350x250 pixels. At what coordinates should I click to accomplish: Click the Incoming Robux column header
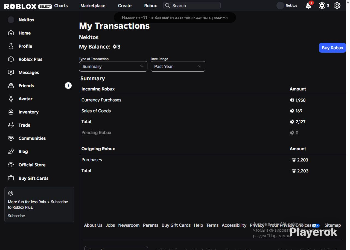[x=98, y=89]
